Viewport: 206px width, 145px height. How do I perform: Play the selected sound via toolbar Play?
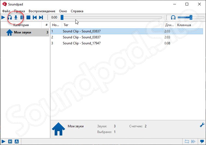pos(3,17)
